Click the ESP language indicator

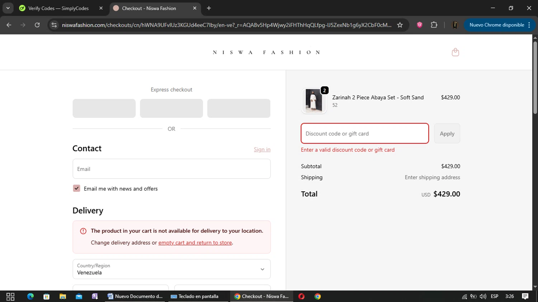pos(495,296)
